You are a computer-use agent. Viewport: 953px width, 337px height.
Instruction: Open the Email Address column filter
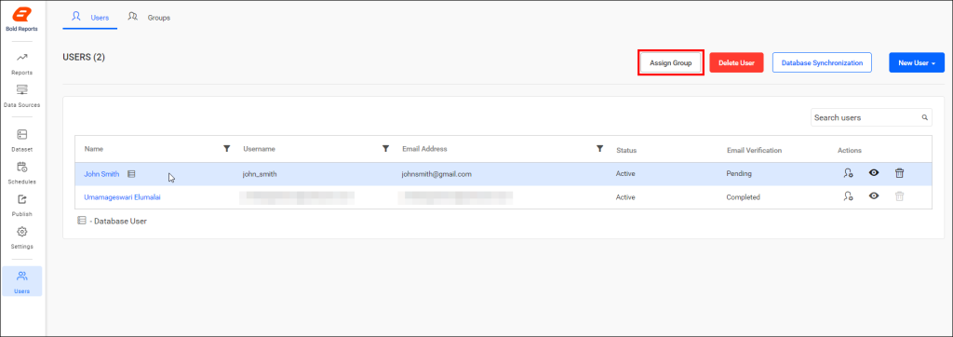point(600,148)
